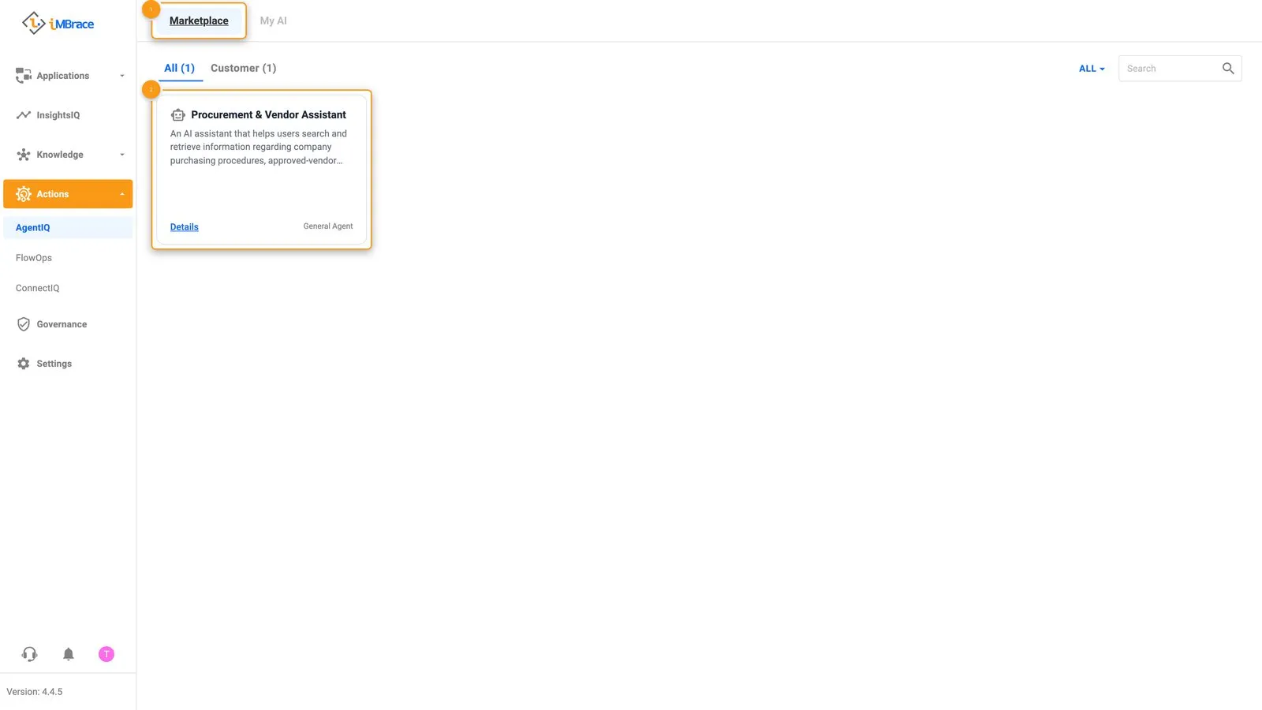
Task: Open support via headset icon
Action: (x=30, y=654)
